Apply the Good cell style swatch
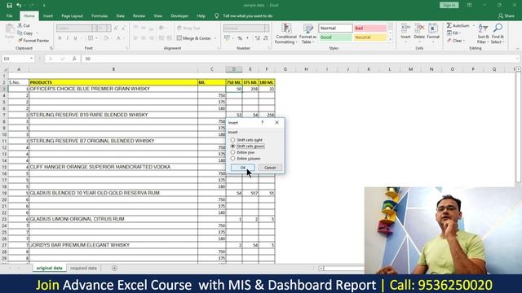Viewport: 522px width, 293px height. click(x=335, y=37)
